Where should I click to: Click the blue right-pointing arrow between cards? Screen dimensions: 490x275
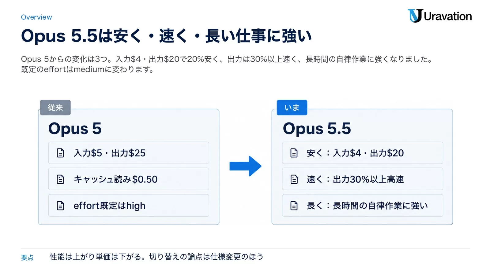pos(245,166)
